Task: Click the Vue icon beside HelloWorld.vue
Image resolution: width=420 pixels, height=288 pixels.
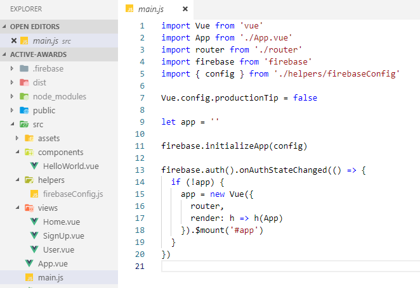Action: (x=34, y=166)
